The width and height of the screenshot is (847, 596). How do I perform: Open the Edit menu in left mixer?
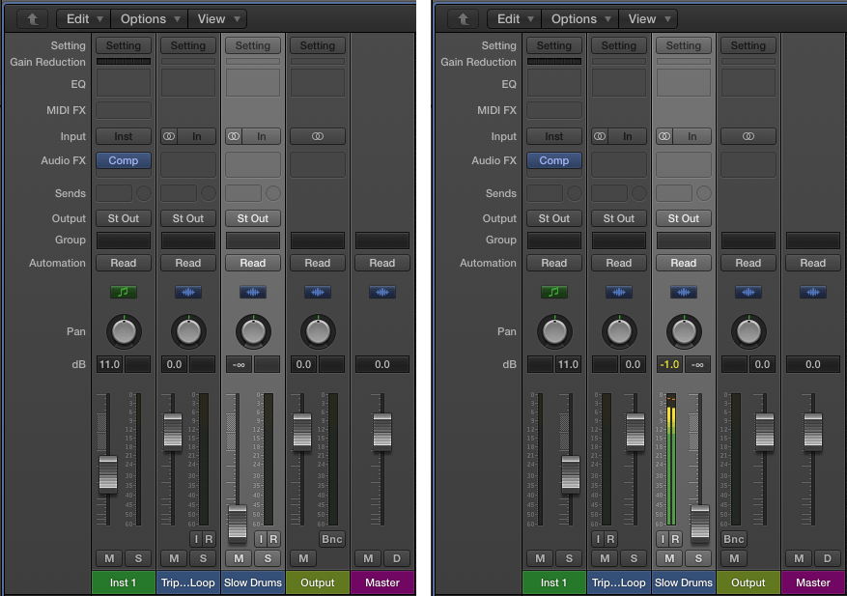[84, 19]
